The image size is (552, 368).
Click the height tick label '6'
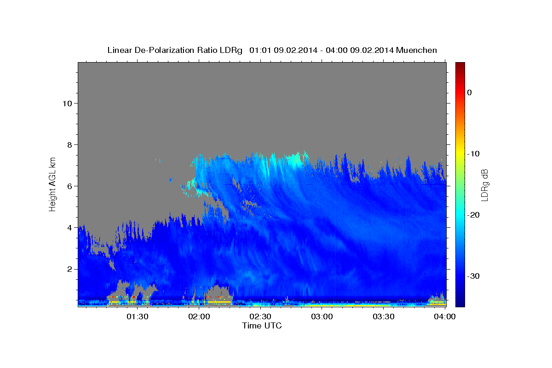pos(69,186)
